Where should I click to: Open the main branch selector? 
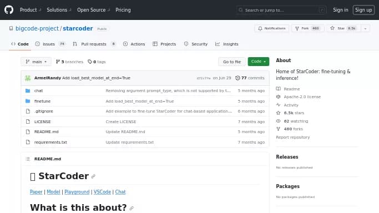(36, 62)
